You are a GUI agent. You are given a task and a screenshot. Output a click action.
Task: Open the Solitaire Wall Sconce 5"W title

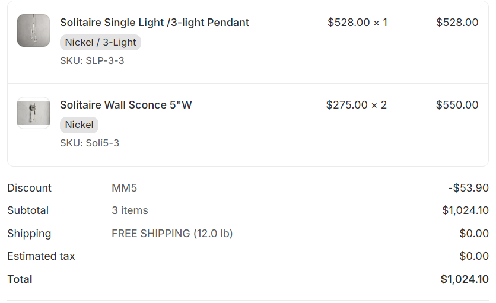point(126,105)
